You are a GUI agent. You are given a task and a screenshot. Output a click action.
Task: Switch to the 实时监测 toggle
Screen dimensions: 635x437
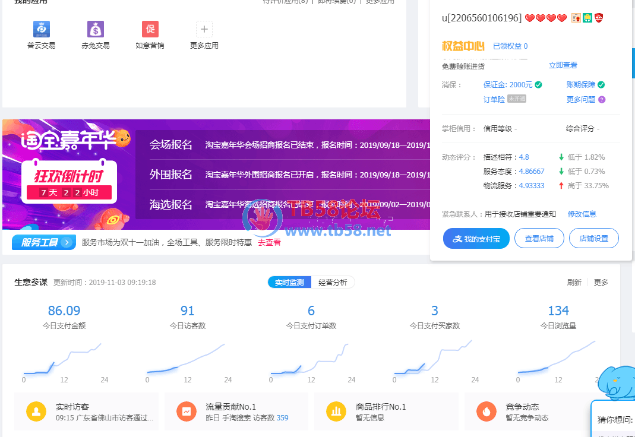click(x=289, y=283)
